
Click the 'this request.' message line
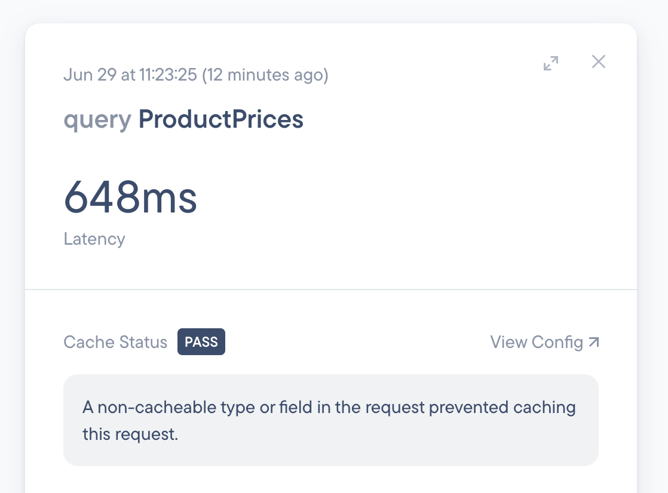pos(130,434)
